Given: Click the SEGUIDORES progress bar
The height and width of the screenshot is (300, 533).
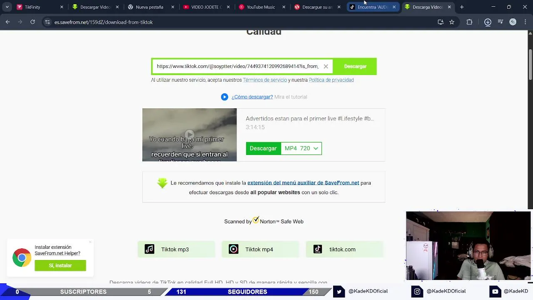Looking at the screenshot, I should pos(247,292).
